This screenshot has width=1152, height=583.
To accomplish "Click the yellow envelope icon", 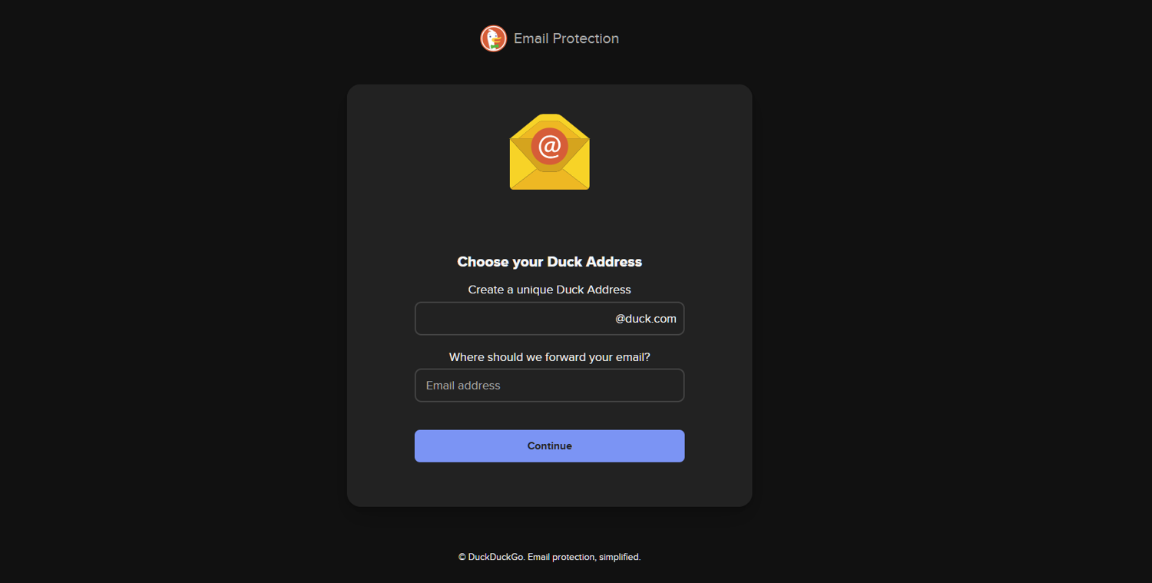I will (x=550, y=151).
